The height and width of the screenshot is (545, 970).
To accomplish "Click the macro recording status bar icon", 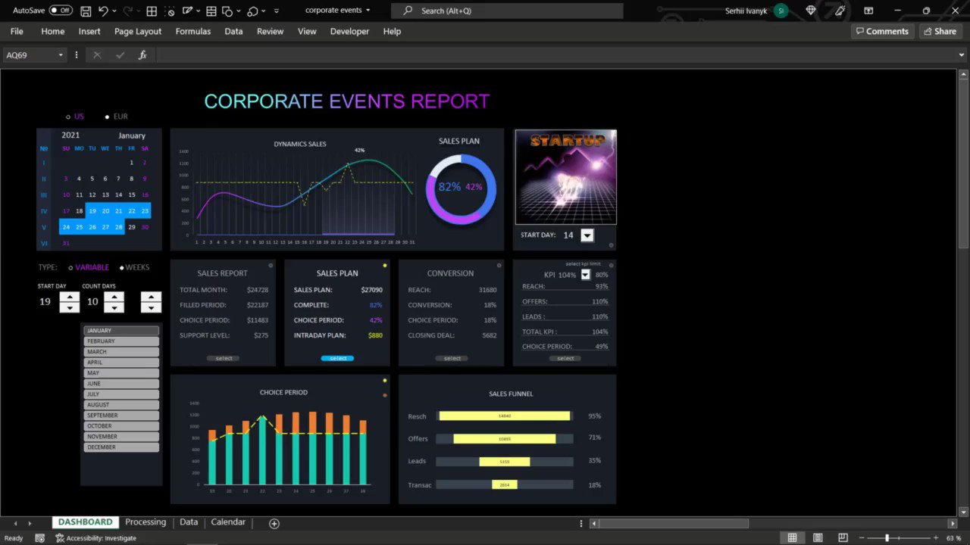I will coord(40,538).
